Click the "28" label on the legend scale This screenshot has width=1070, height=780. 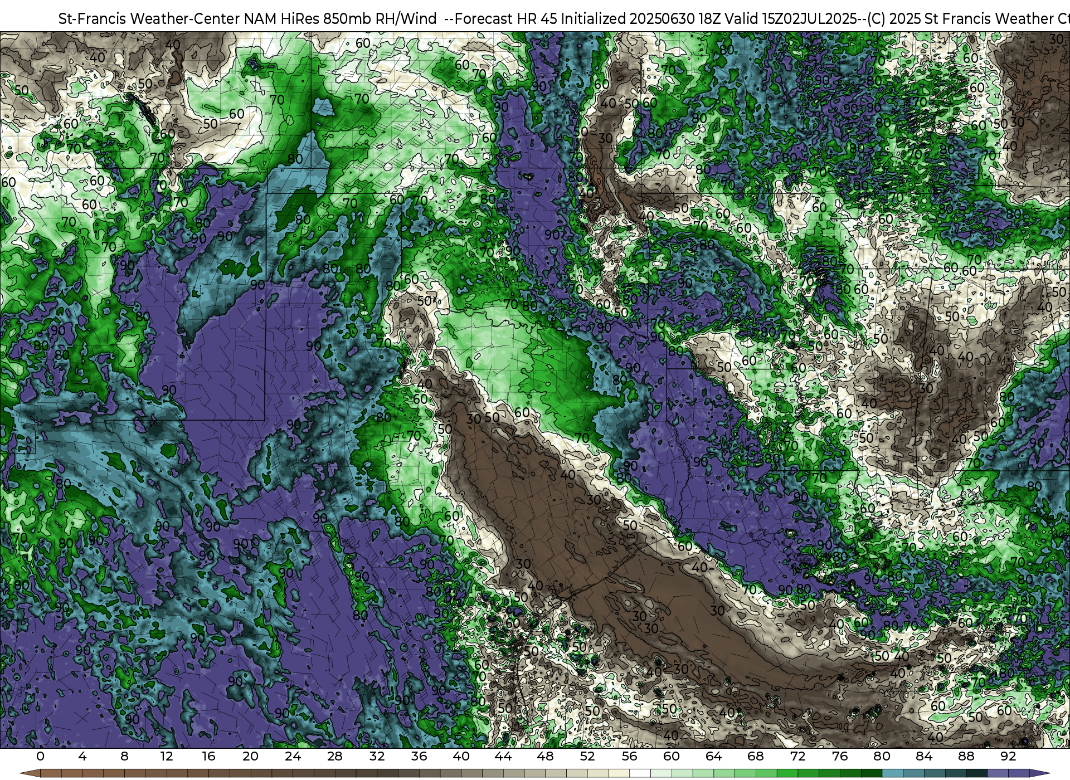coord(334,757)
